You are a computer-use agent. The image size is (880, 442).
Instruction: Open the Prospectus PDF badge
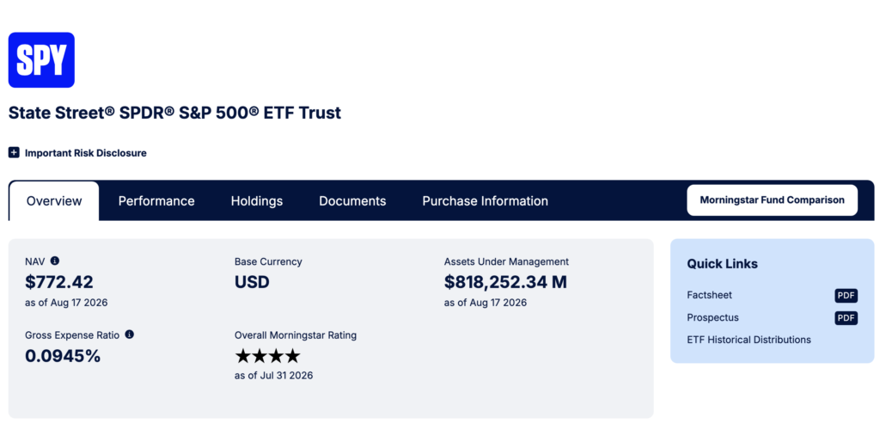tap(846, 318)
